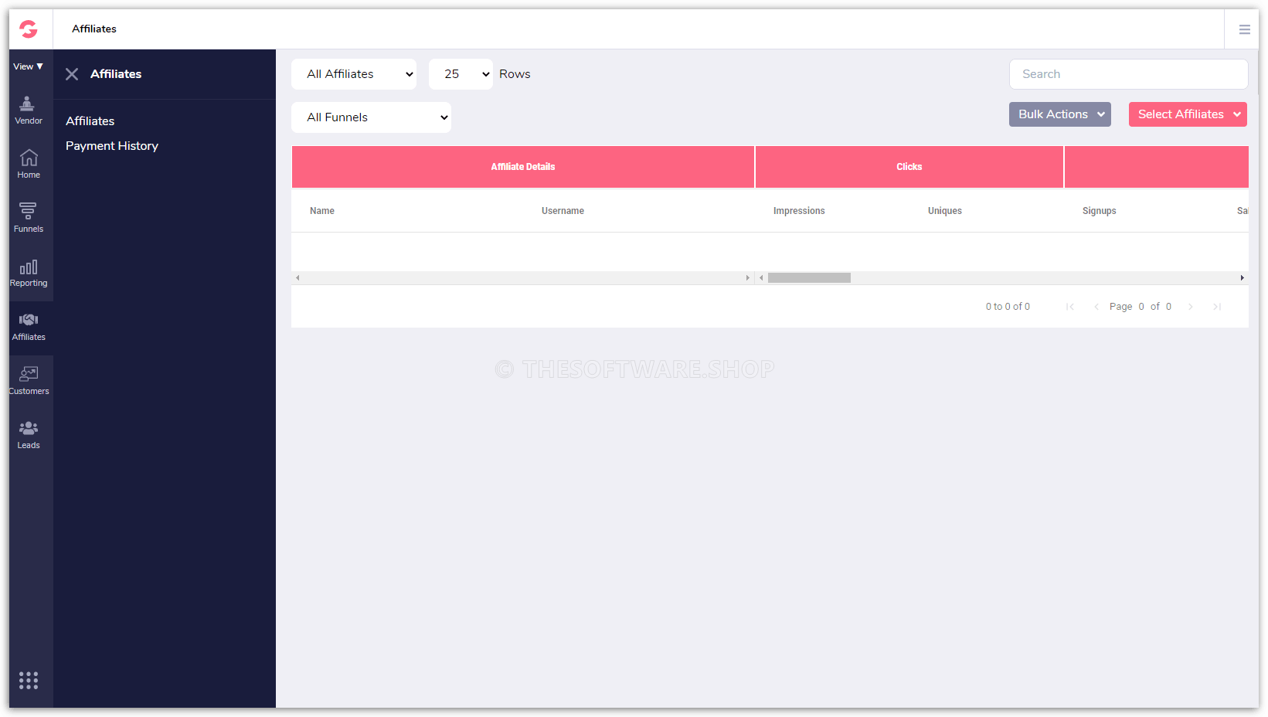The image size is (1268, 717).
Task: Open the app grid launcher at sidebar bottom
Action: click(x=29, y=680)
